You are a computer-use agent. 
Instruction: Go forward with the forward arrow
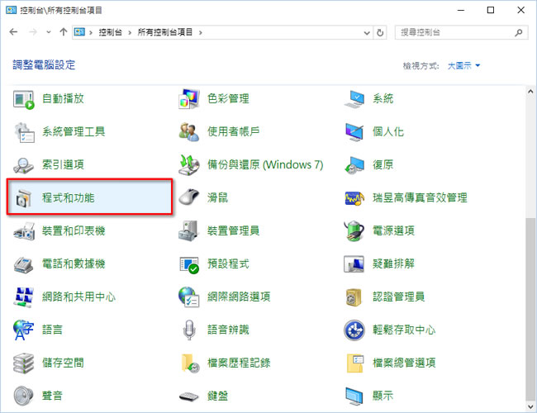point(33,32)
